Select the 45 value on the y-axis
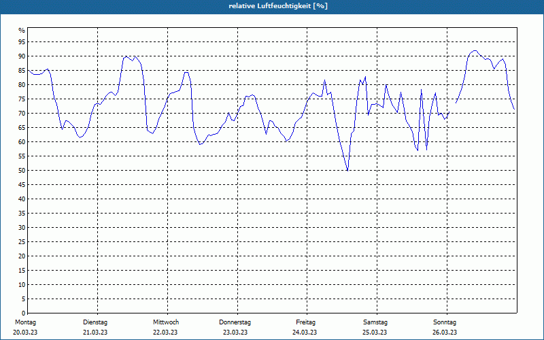The height and width of the screenshot is (340, 544). click(x=22, y=185)
